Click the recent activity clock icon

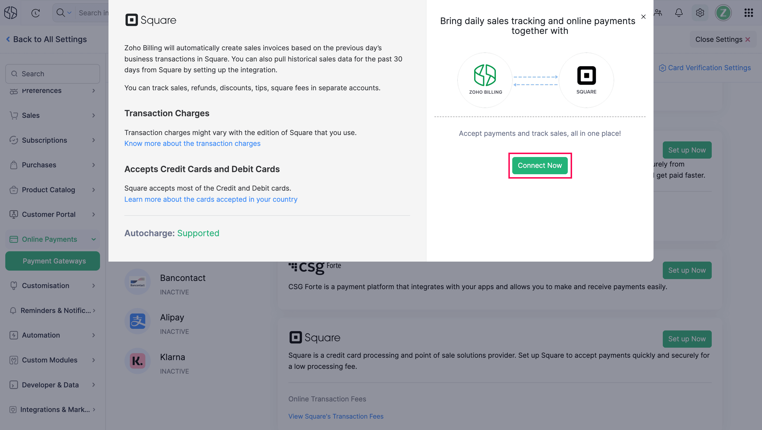35,13
